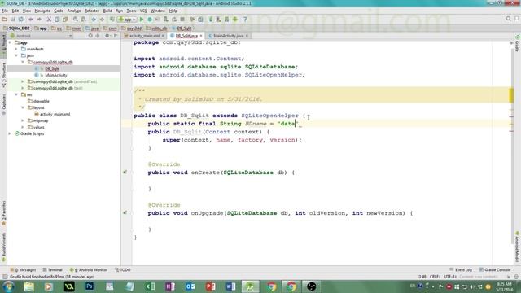Screen dimensions: 521x293
Task: Toggle tool window quick access icon bottom-left
Action: 5,277
